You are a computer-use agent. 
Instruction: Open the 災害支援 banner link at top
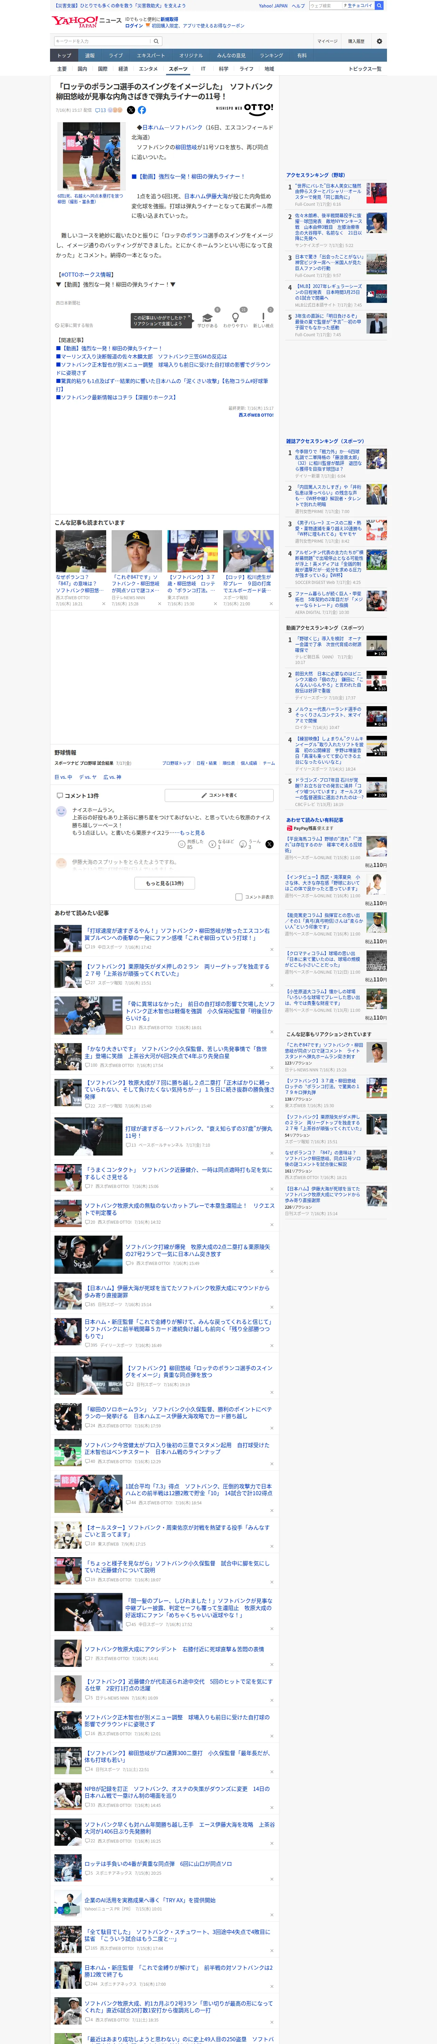tap(119, 5)
